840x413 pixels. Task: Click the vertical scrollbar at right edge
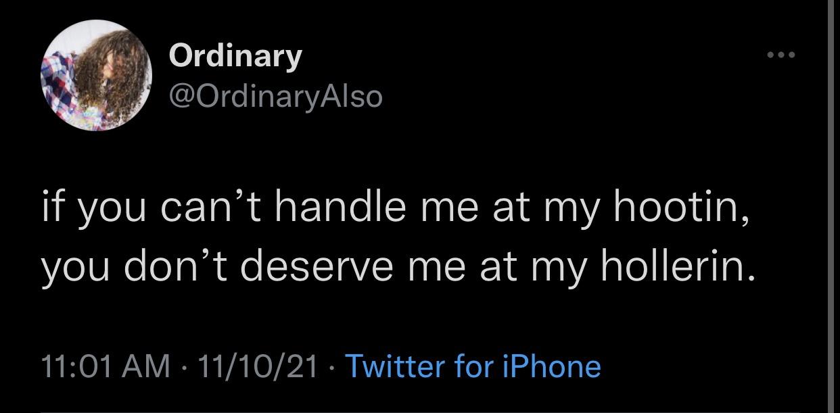click(x=831, y=203)
